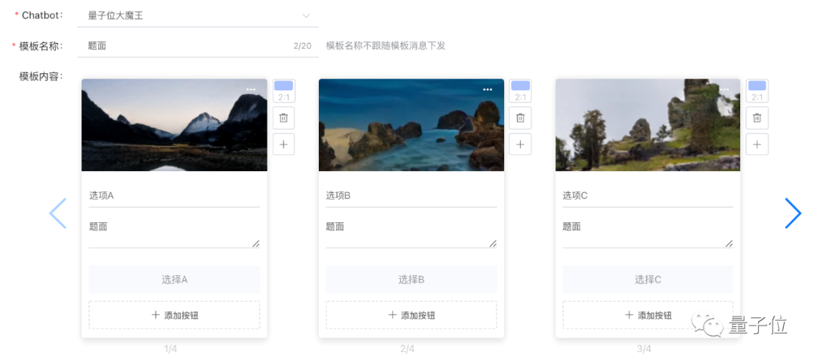
Task: Click the 选择C button
Action: pos(648,280)
